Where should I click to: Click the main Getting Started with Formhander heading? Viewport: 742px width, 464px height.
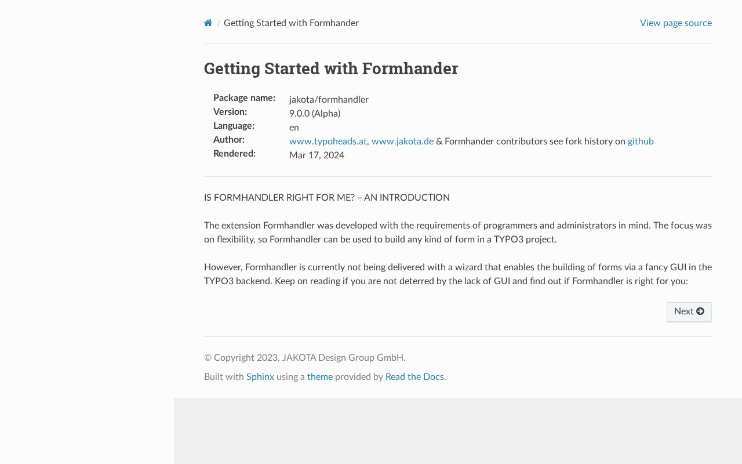point(331,68)
